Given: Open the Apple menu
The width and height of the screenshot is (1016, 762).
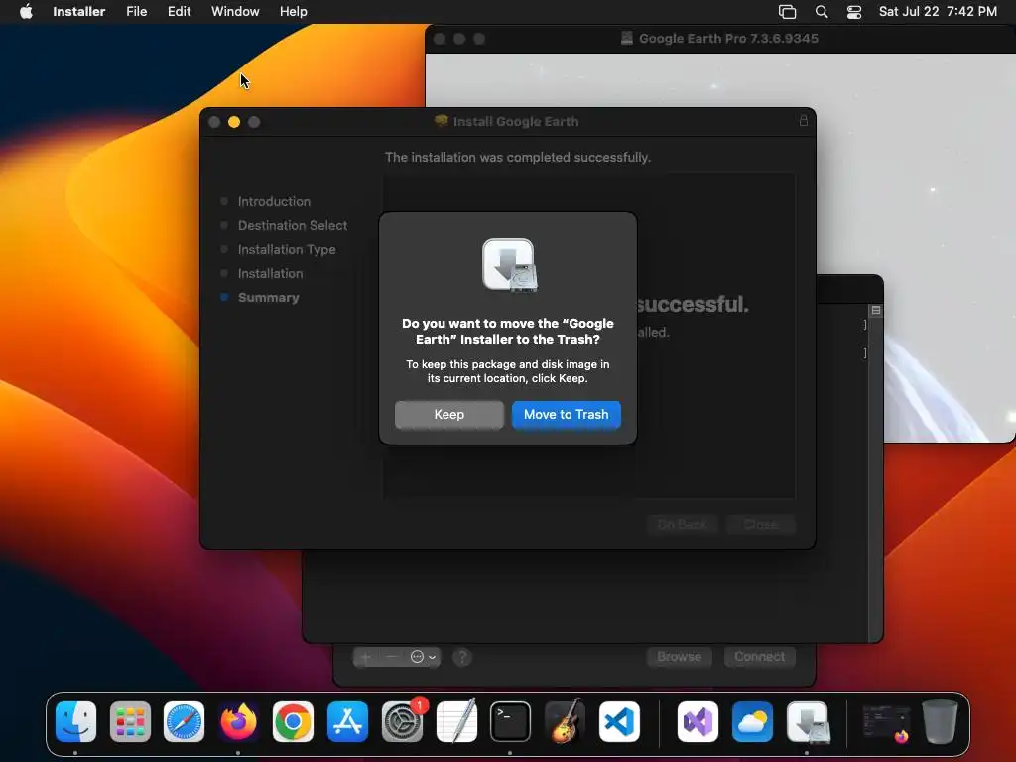Looking at the screenshot, I should 26,12.
